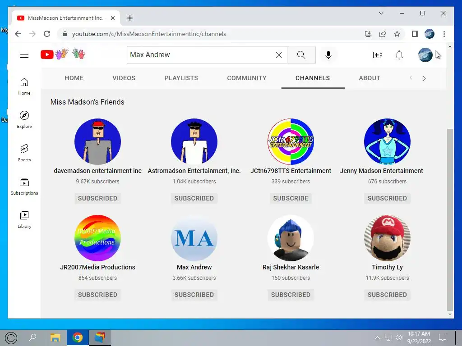This screenshot has width=462, height=346.
Task: Click the davemadson red cap avatar
Action: coord(97,141)
